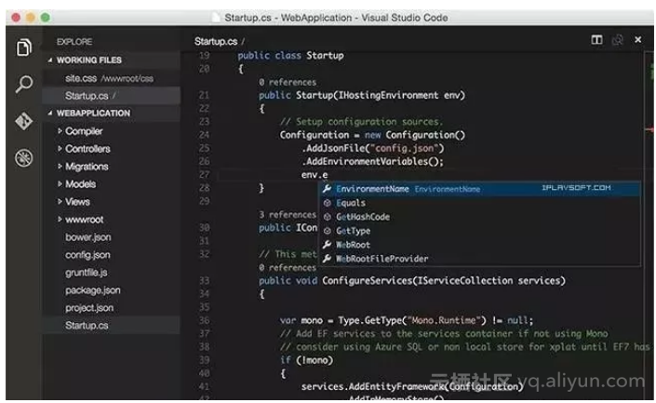Click the method icon beside Equals
Image resolution: width=656 pixels, height=403 pixels.
328,203
